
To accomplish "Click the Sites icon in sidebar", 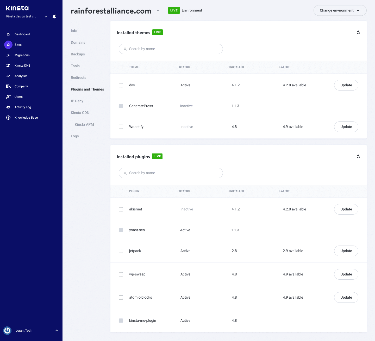I will [8, 45].
